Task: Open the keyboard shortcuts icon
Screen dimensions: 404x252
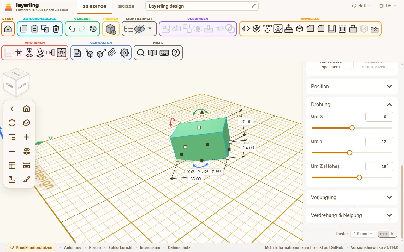Action: click(164, 53)
